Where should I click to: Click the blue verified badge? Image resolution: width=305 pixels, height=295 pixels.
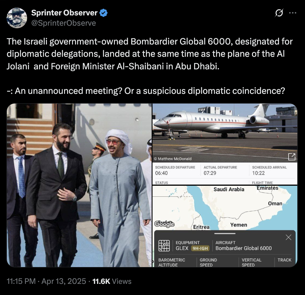[x=103, y=13]
